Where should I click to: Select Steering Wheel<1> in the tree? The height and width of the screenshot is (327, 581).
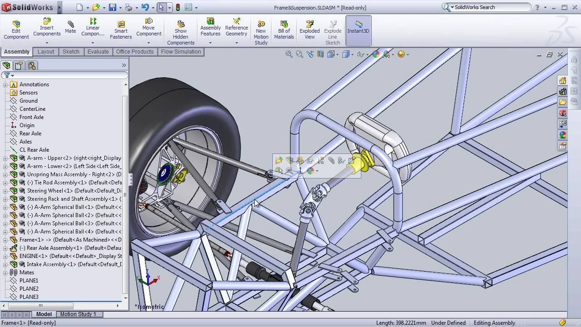point(74,191)
